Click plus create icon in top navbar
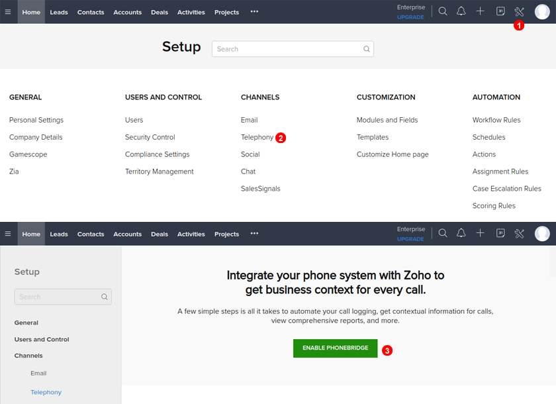This screenshot has height=404, width=556. point(480,11)
